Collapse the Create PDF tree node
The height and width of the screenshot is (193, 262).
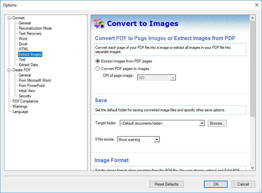tap(9, 70)
